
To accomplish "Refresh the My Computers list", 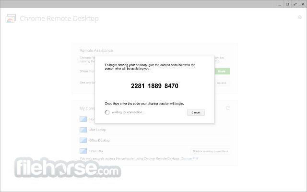I will point(228,108).
